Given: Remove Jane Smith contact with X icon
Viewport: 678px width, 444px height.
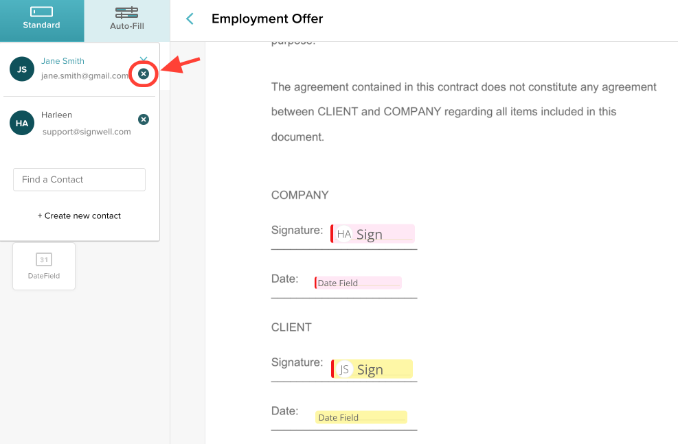Looking at the screenshot, I should click(x=144, y=74).
